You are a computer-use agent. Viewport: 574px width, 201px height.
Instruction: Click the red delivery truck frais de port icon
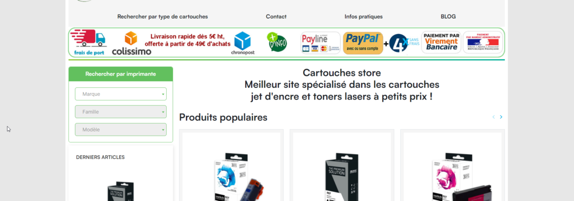(88, 42)
